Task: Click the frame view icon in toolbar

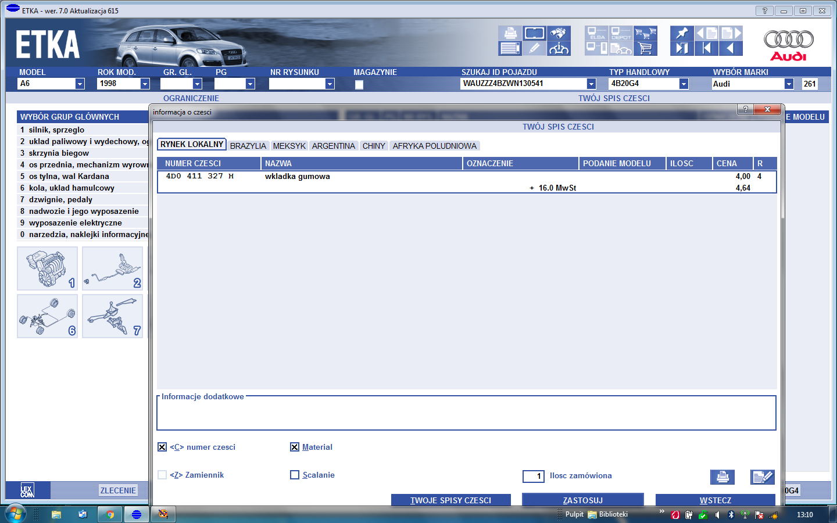Action: pos(534,33)
